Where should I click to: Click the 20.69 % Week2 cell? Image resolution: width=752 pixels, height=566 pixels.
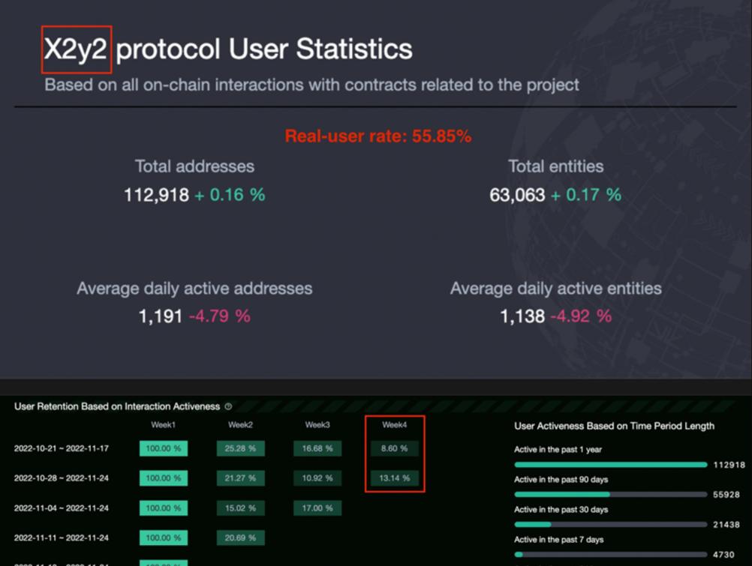pyautogui.click(x=240, y=538)
